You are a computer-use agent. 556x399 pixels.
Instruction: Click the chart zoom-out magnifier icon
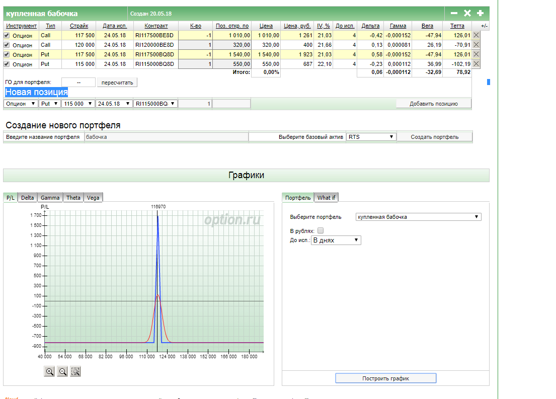click(63, 371)
